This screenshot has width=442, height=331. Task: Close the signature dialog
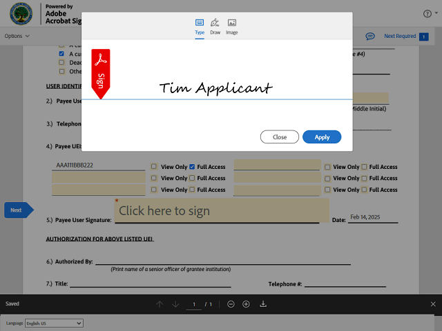(280, 137)
